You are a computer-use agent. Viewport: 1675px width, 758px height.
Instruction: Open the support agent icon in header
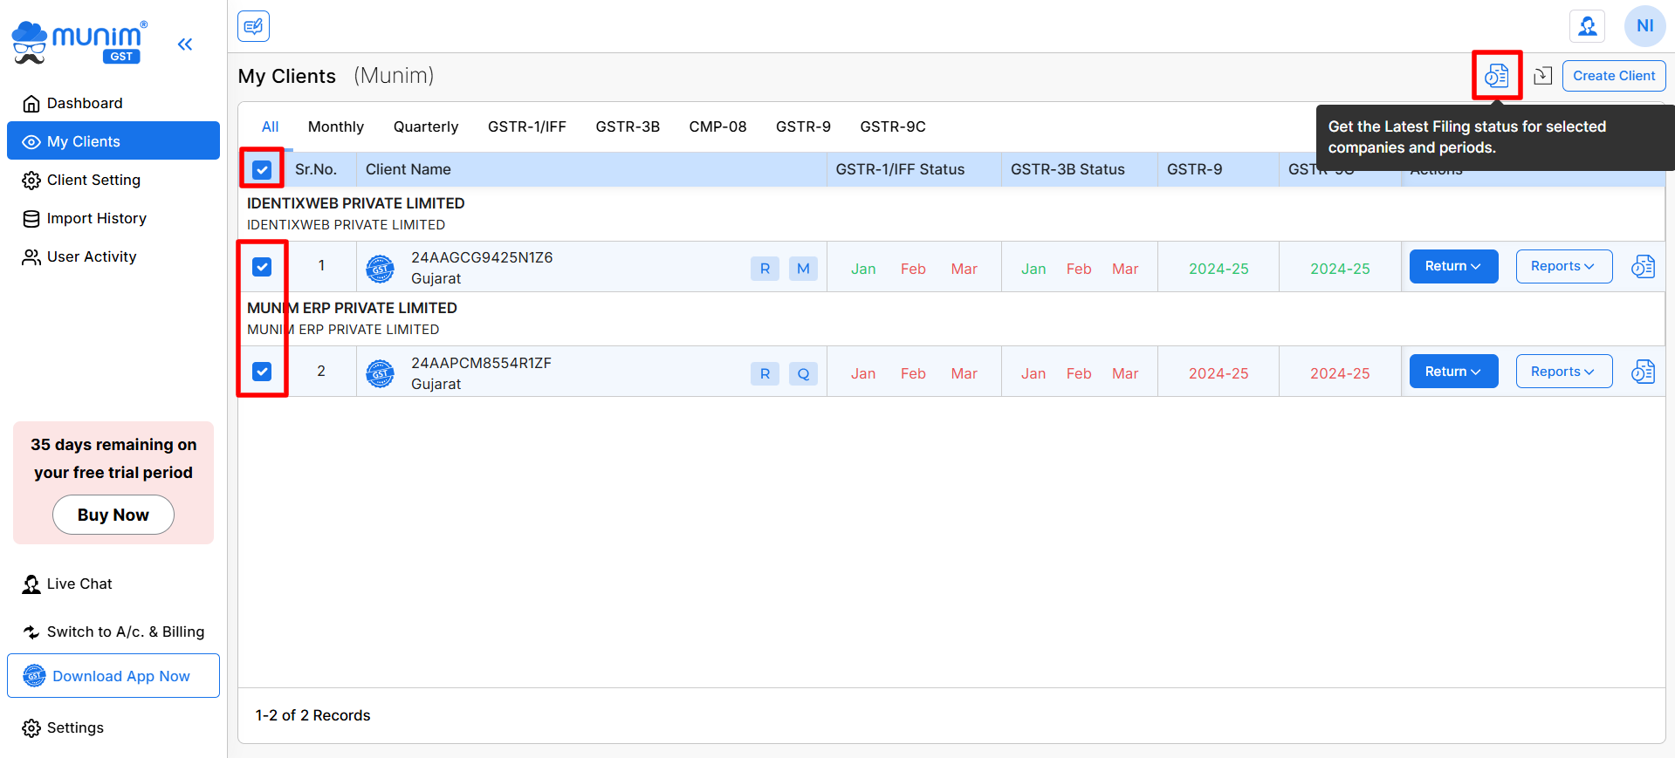point(1587,26)
